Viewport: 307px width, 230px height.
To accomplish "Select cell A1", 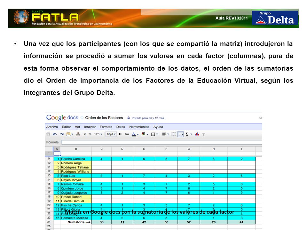I will tap(57, 154).
